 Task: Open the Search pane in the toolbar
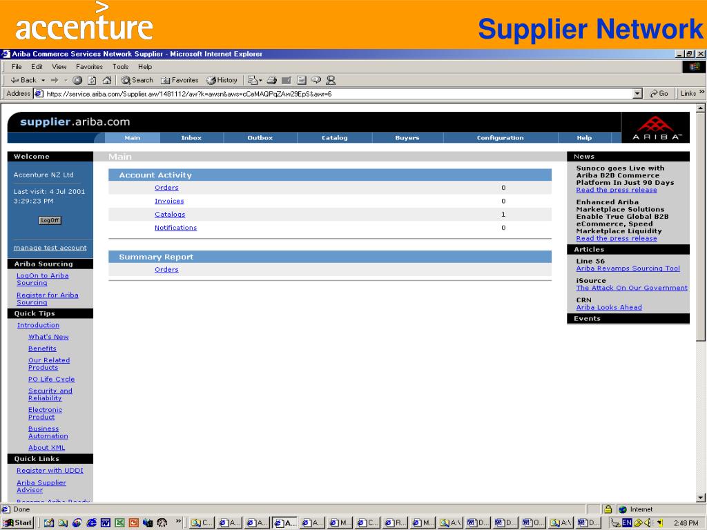click(137, 80)
